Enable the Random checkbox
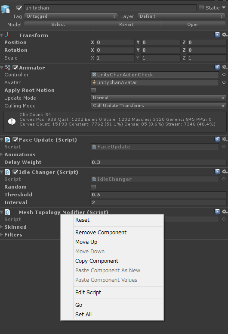 pyautogui.click(x=93, y=187)
